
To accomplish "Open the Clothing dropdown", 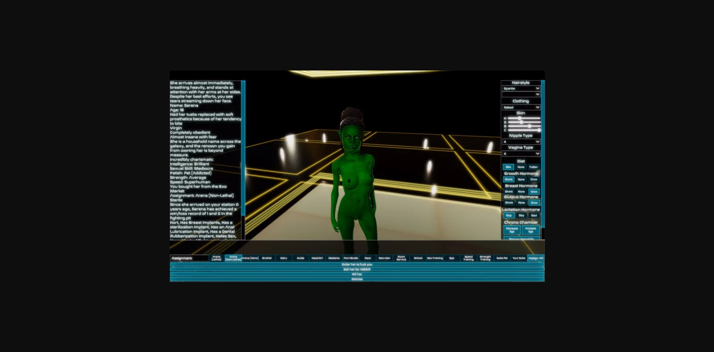I will coord(521,108).
